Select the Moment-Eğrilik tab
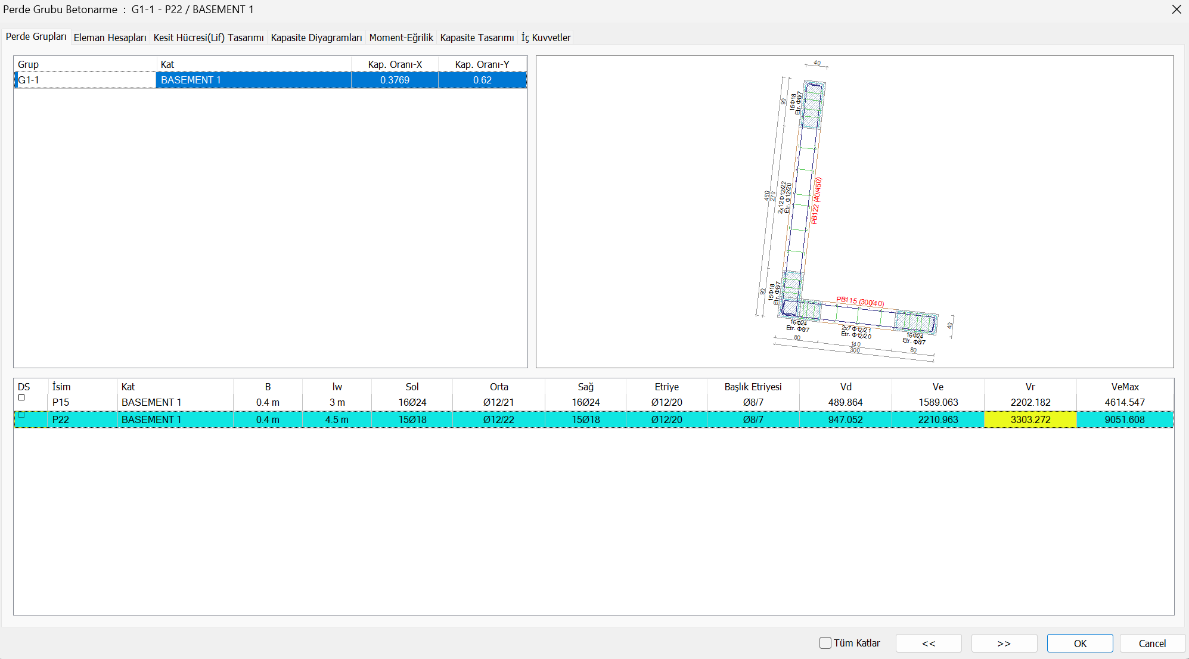The image size is (1189, 659). [x=401, y=38]
